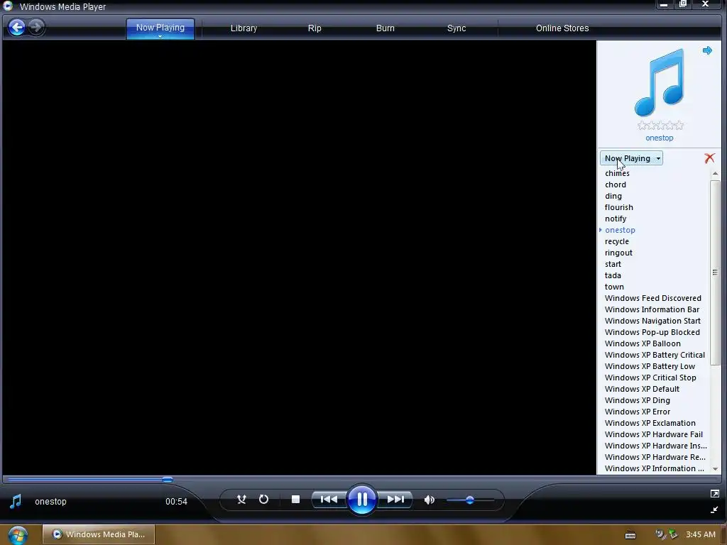
Task: Rate the track with the star rating
Action: click(660, 125)
